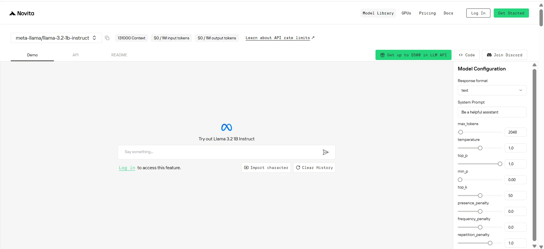Click Clear History button
The image size is (544, 249).
coord(314,168)
